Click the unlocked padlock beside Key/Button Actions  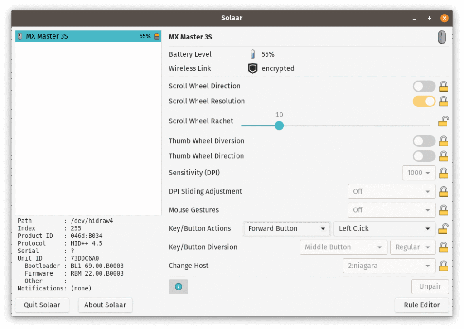point(444,228)
